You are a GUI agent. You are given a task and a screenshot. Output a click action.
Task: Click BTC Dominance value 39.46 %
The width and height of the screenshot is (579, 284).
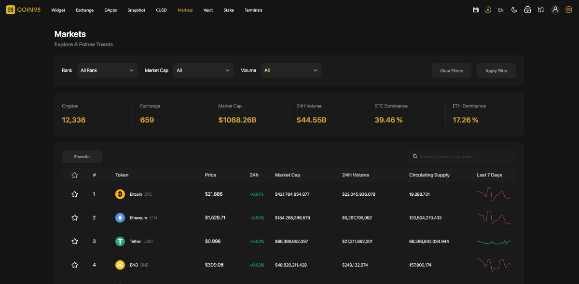pos(389,120)
